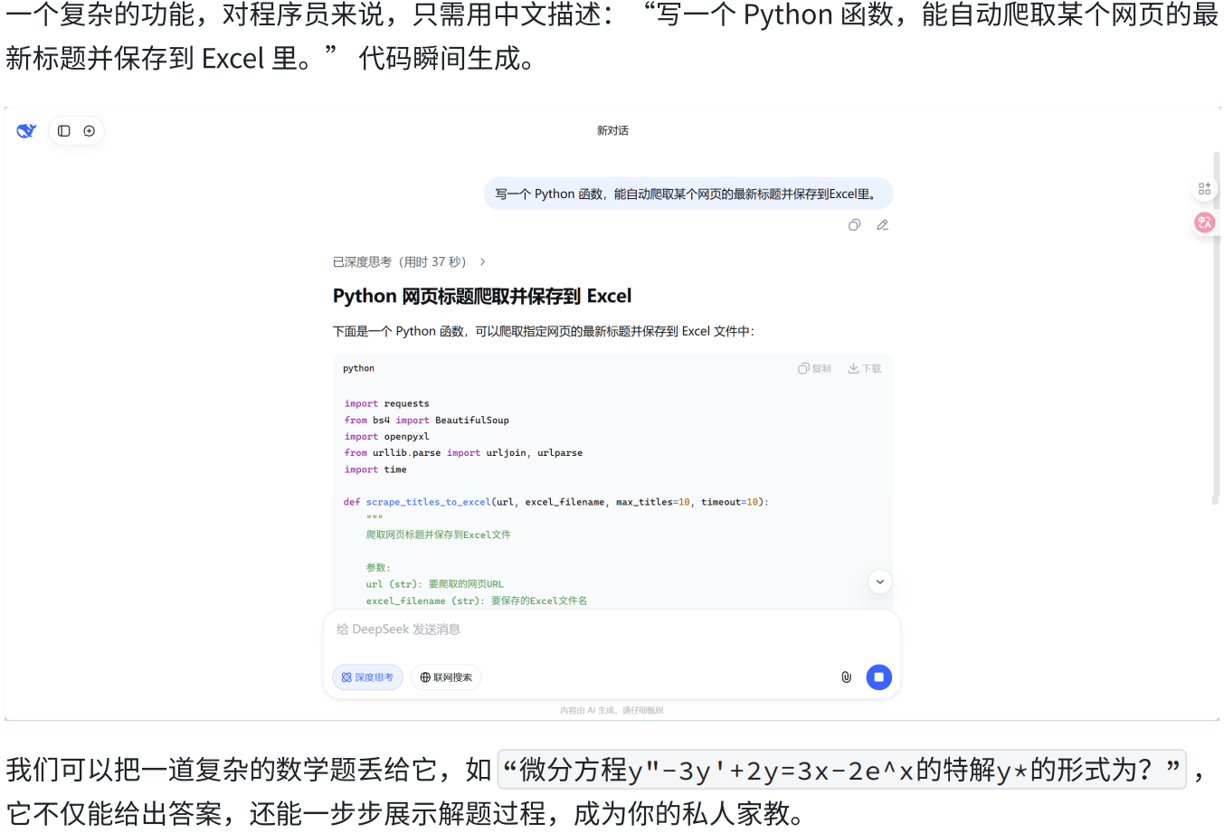Image resolution: width=1224 pixels, height=833 pixels.
Task: Click the url (str) parameter line
Action: point(434,584)
